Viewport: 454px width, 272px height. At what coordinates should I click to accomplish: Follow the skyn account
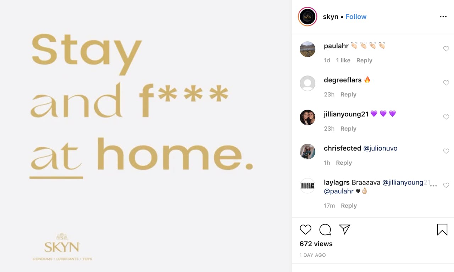(356, 17)
